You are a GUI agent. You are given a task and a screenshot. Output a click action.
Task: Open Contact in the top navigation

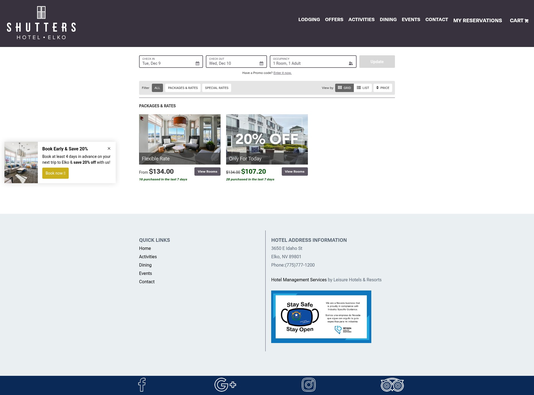(436, 19)
